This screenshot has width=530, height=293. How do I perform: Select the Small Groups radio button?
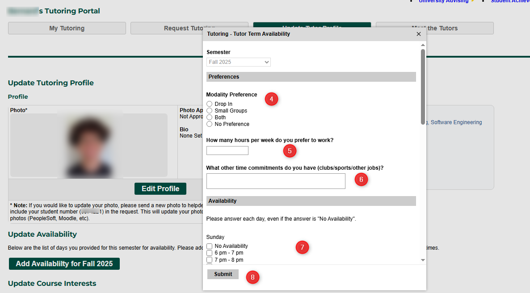(210, 111)
